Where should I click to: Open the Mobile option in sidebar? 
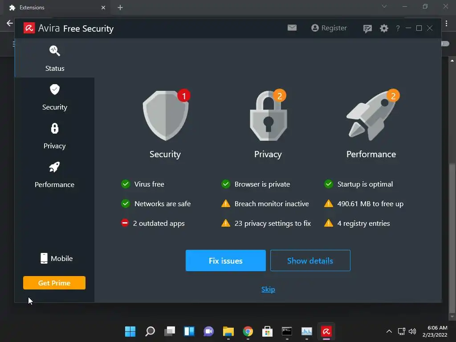[57, 258]
